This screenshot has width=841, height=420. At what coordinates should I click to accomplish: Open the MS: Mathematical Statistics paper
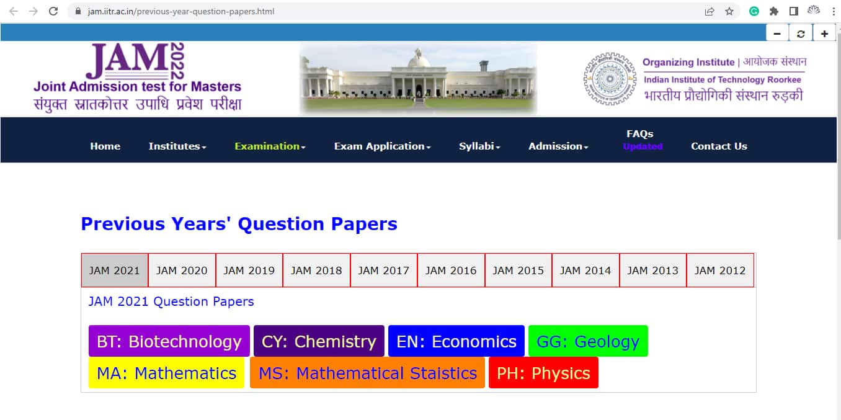point(367,373)
